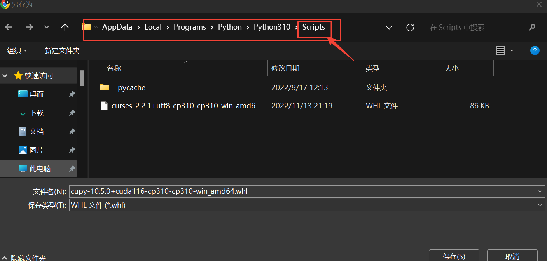Click the back navigation arrow
Viewport: 547px width, 261px height.
pyautogui.click(x=9, y=27)
